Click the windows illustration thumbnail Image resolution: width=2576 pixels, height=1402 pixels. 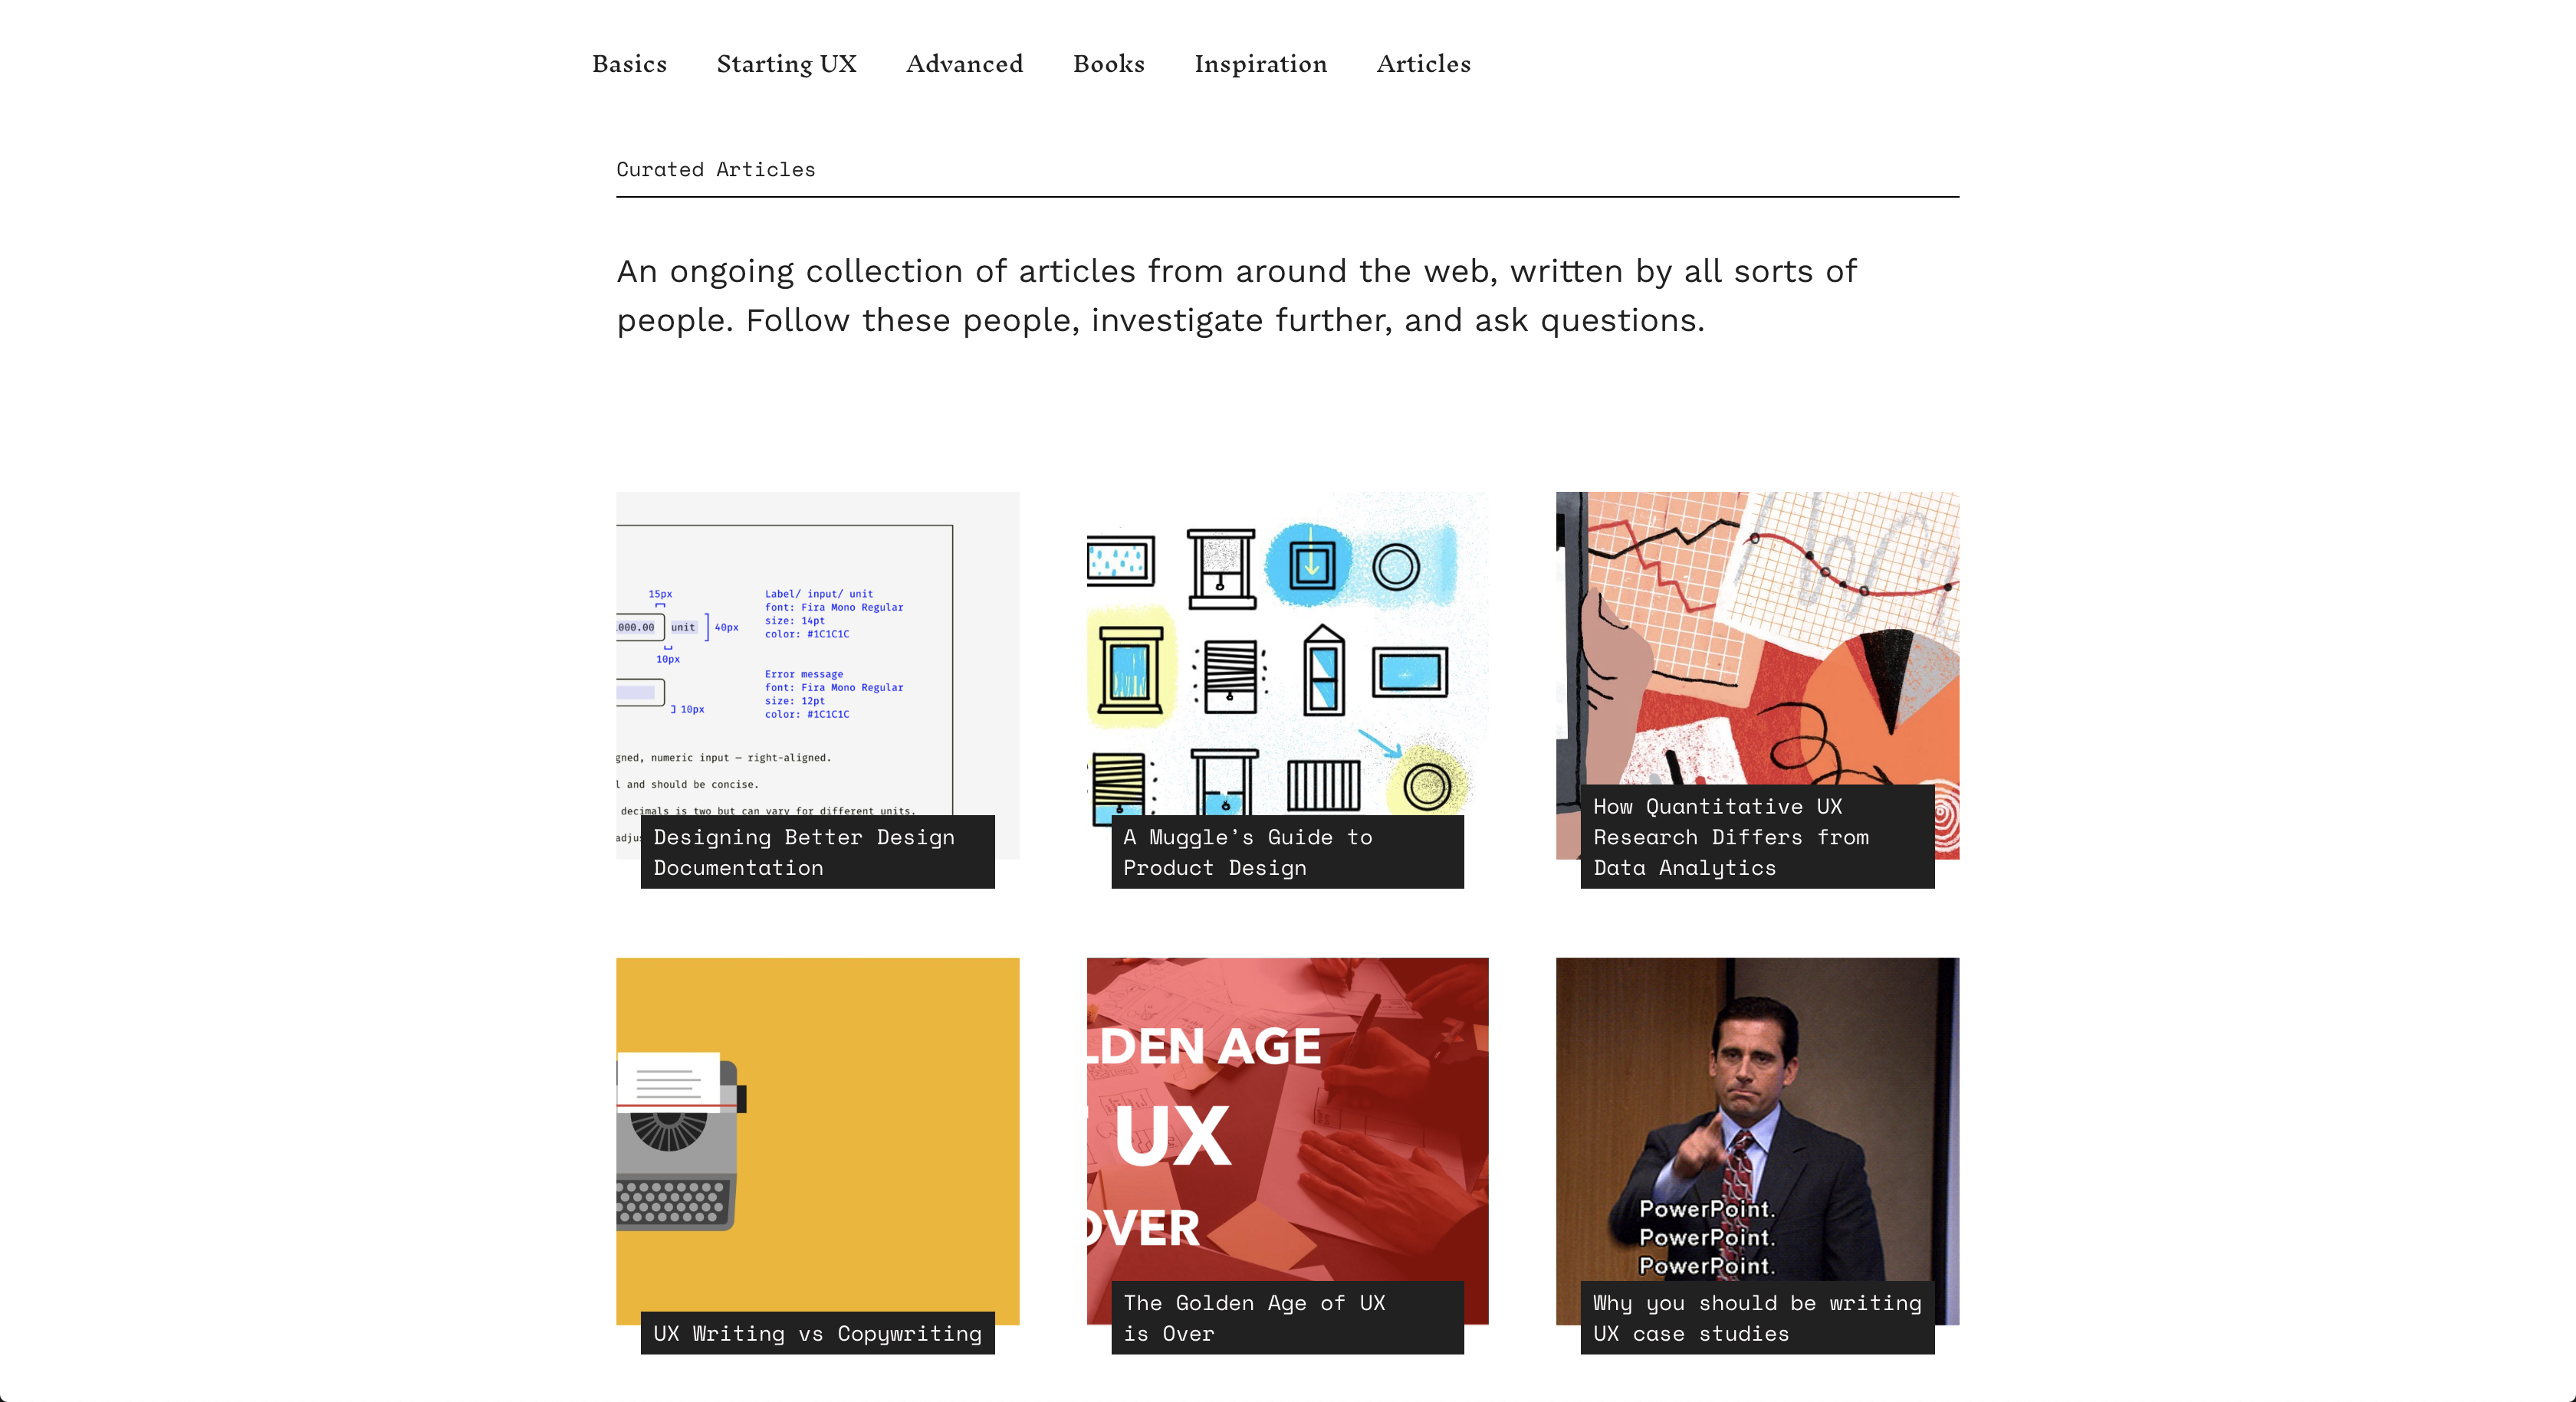[x=1286, y=650]
